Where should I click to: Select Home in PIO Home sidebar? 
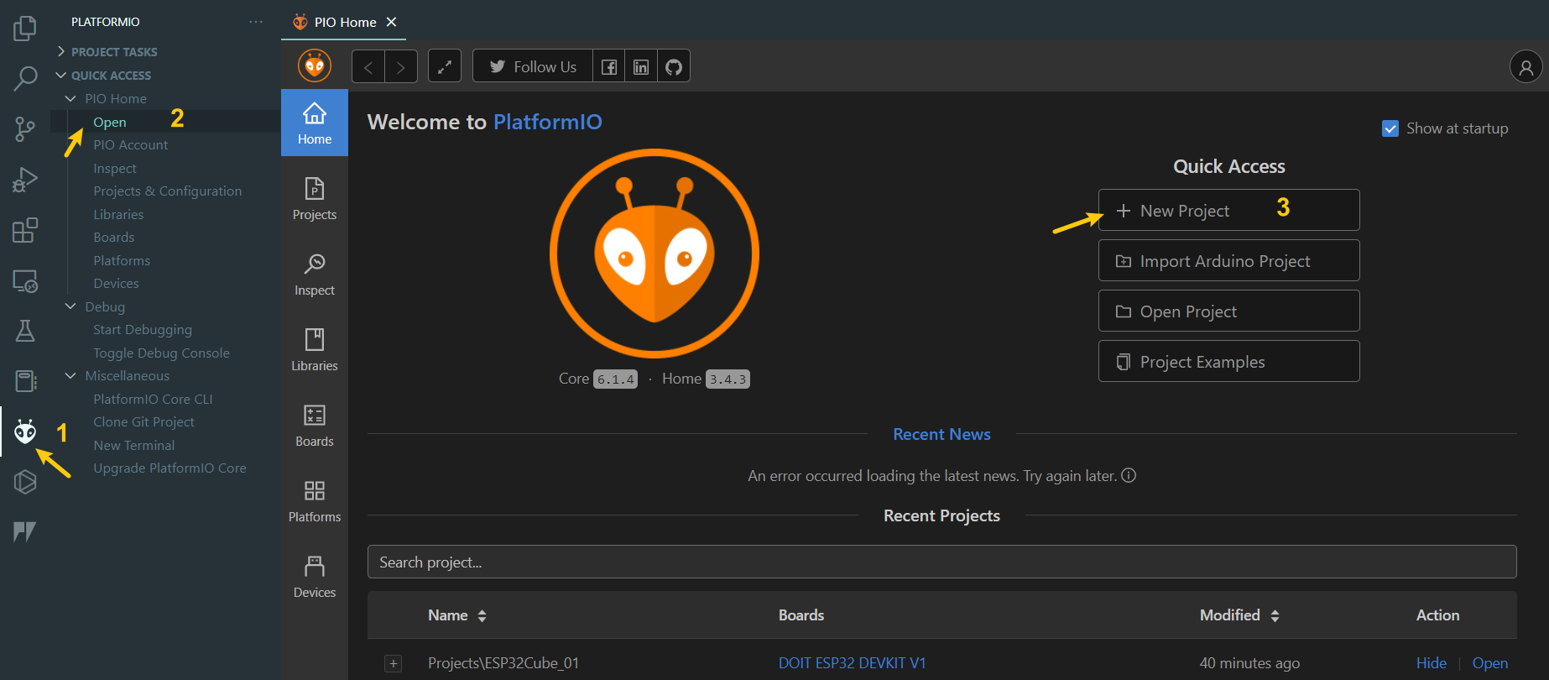(315, 123)
